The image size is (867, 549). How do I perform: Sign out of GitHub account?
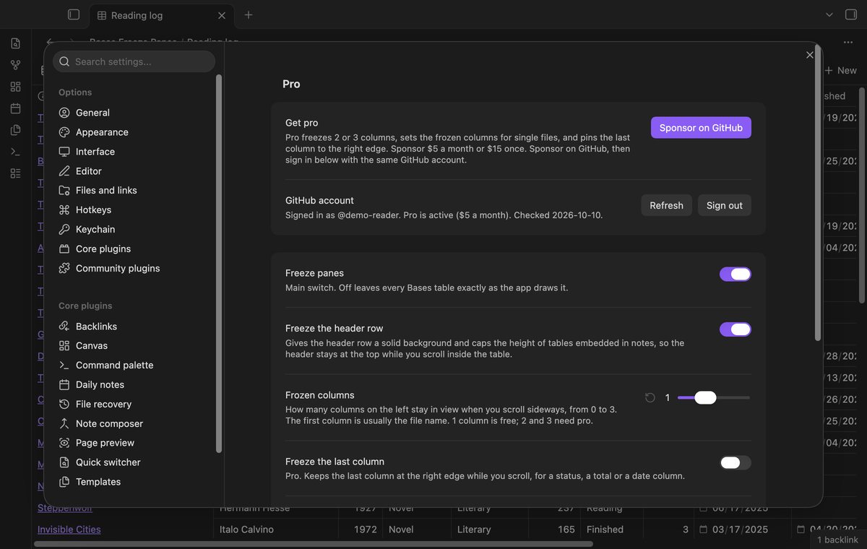point(725,205)
